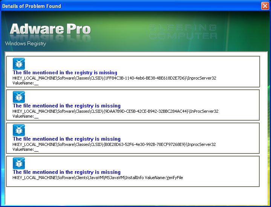Click ValueName line under the 9DAA7B9D key
Viewport: 271px width, 207px height.
pyautogui.click(x=25, y=117)
